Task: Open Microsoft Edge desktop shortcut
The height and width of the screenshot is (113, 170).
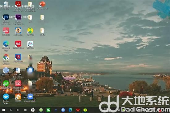Action: tap(6, 44)
